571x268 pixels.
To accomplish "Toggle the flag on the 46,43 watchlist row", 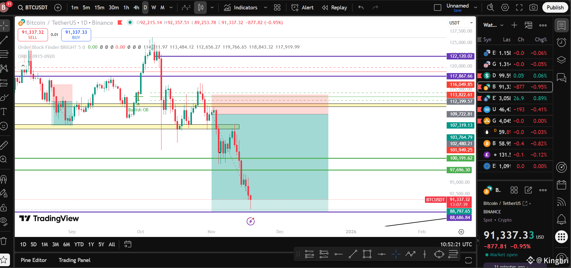I will [x=480, y=110].
